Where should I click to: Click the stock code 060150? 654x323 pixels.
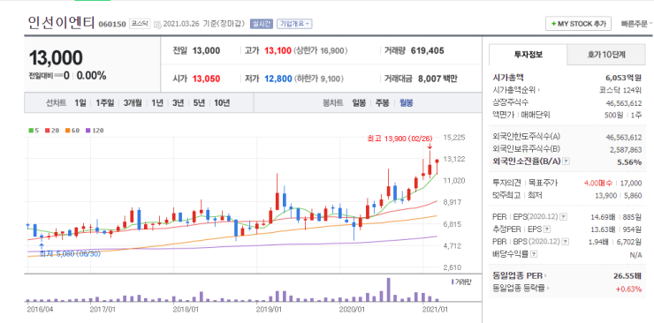point(111,24)
